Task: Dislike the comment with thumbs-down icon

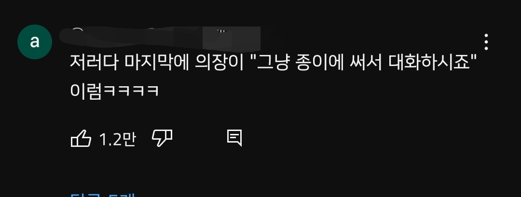Action: click(162, 138)
